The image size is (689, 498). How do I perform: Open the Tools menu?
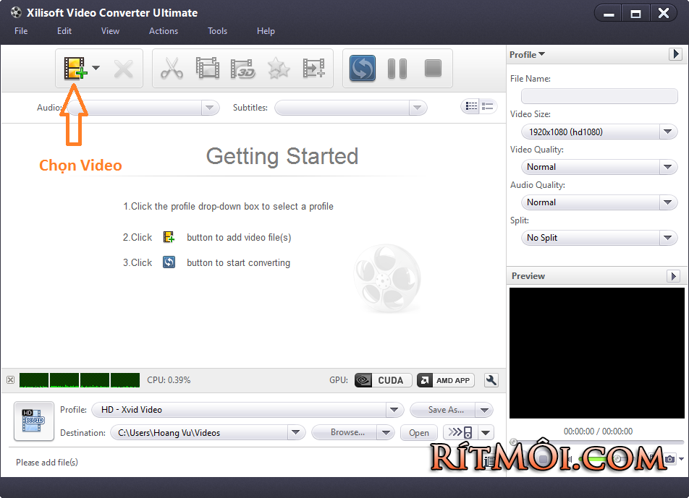tap(218, 30)
